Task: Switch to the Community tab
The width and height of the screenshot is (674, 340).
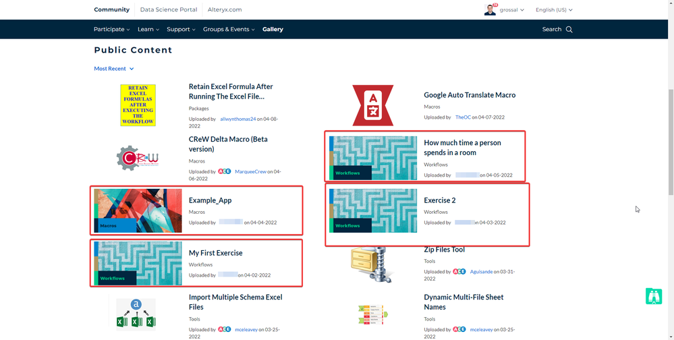Action: [112, 9]
